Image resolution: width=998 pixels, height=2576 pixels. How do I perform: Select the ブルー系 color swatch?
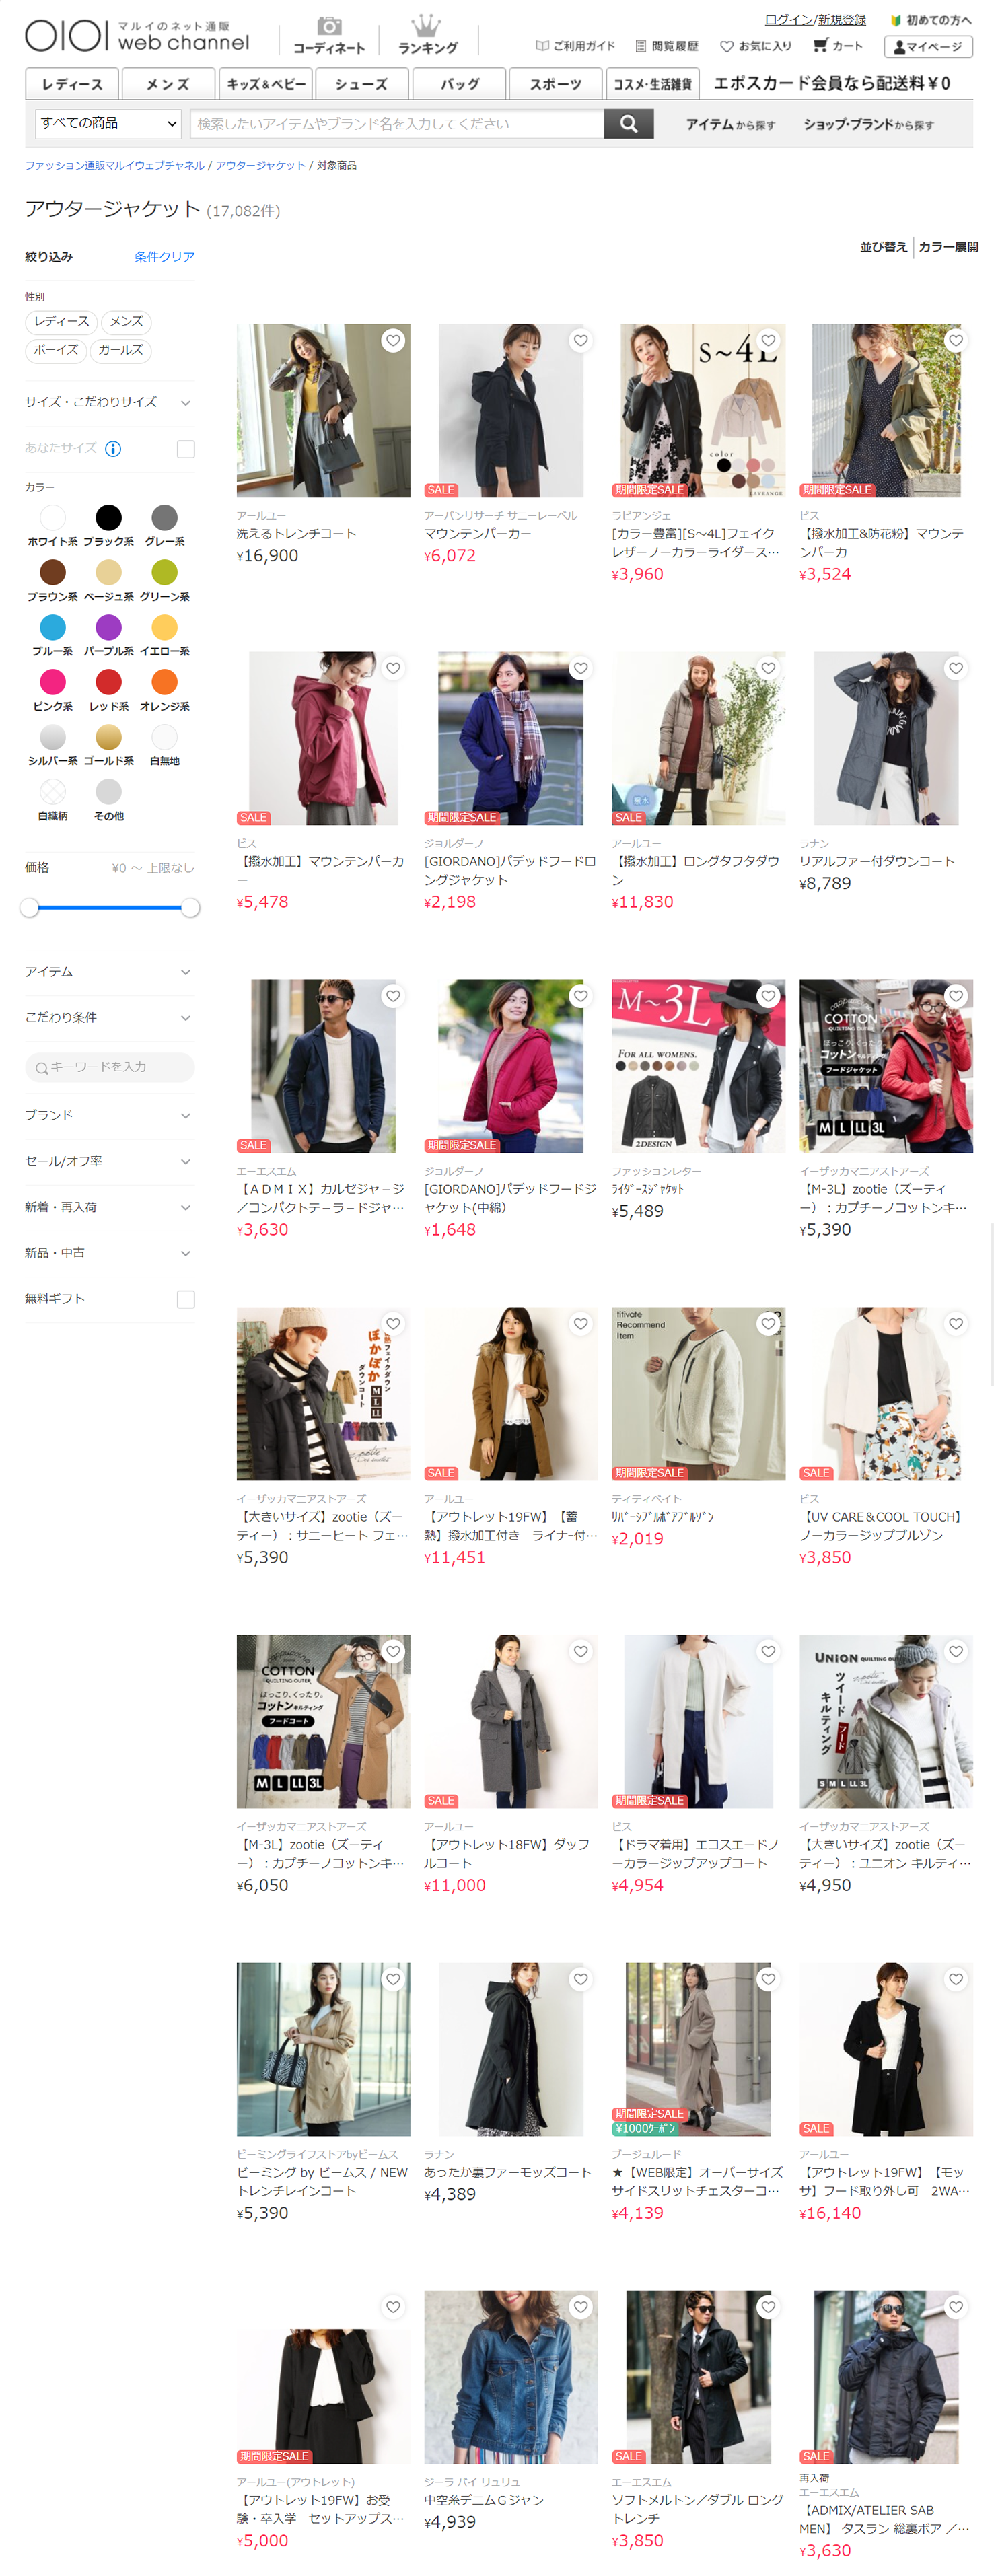[x=52, y=627]
